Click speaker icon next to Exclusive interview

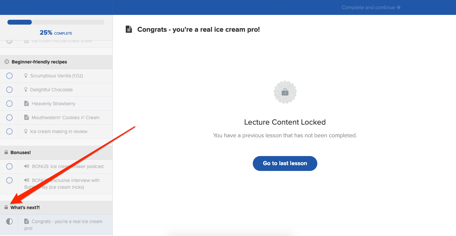(x=27, y=180)
